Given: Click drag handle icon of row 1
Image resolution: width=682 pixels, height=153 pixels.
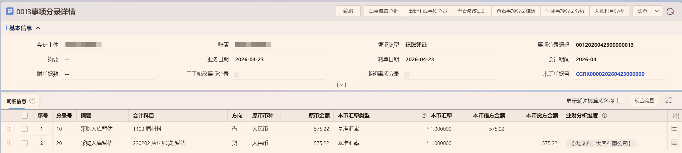Looking at the screenshot, I should tap(9, 129).
